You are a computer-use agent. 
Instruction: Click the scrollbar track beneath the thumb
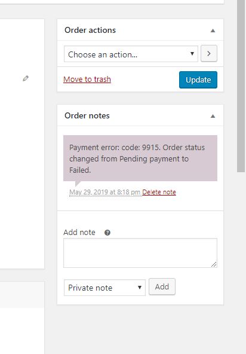coord(241,263)
